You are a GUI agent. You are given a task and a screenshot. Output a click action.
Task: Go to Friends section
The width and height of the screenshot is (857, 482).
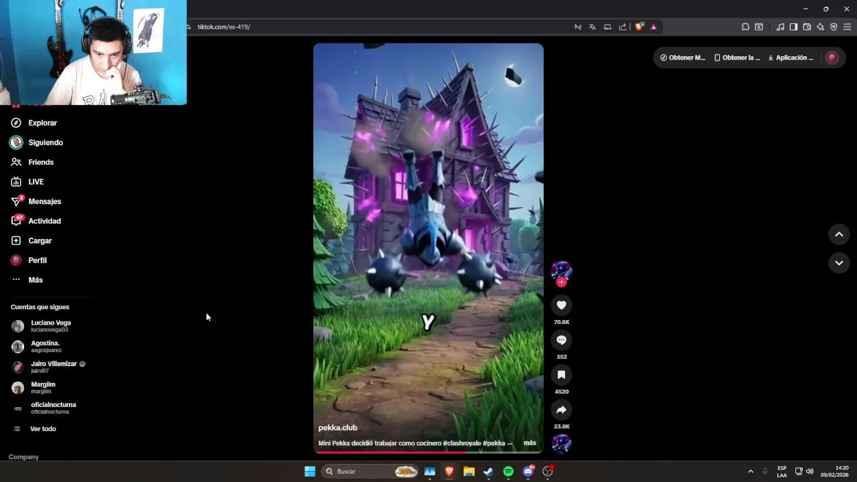point(32,162)
